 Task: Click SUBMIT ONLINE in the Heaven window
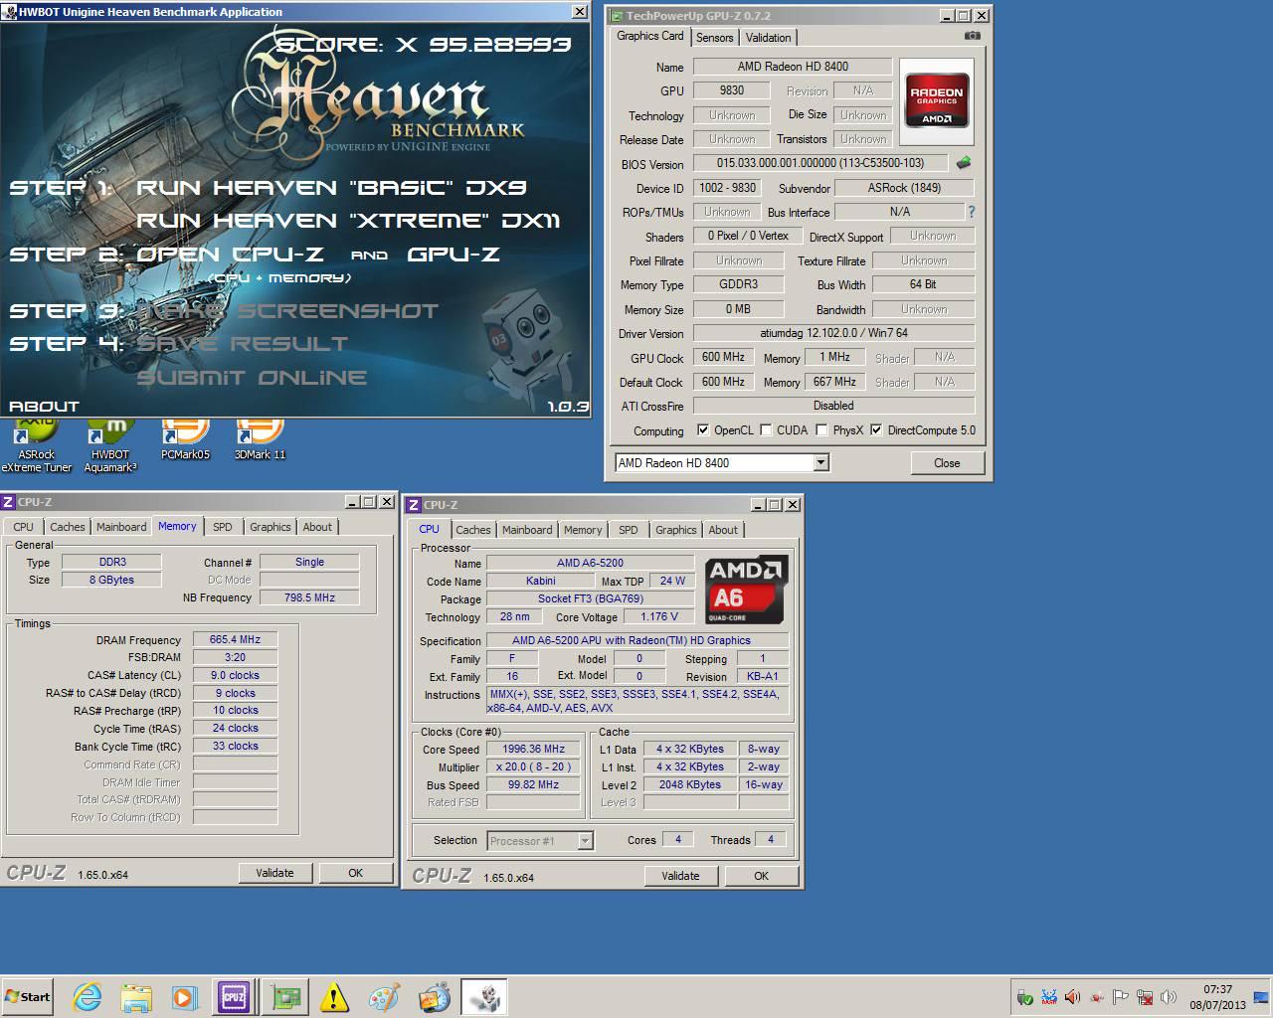pyautogui.click(x=252, y=378)
